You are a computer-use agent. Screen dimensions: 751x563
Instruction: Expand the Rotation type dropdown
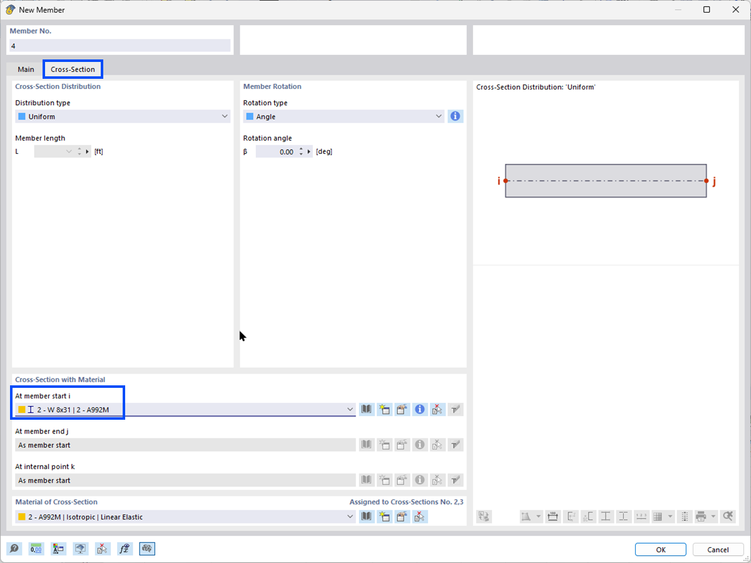(x=438, y=116)
